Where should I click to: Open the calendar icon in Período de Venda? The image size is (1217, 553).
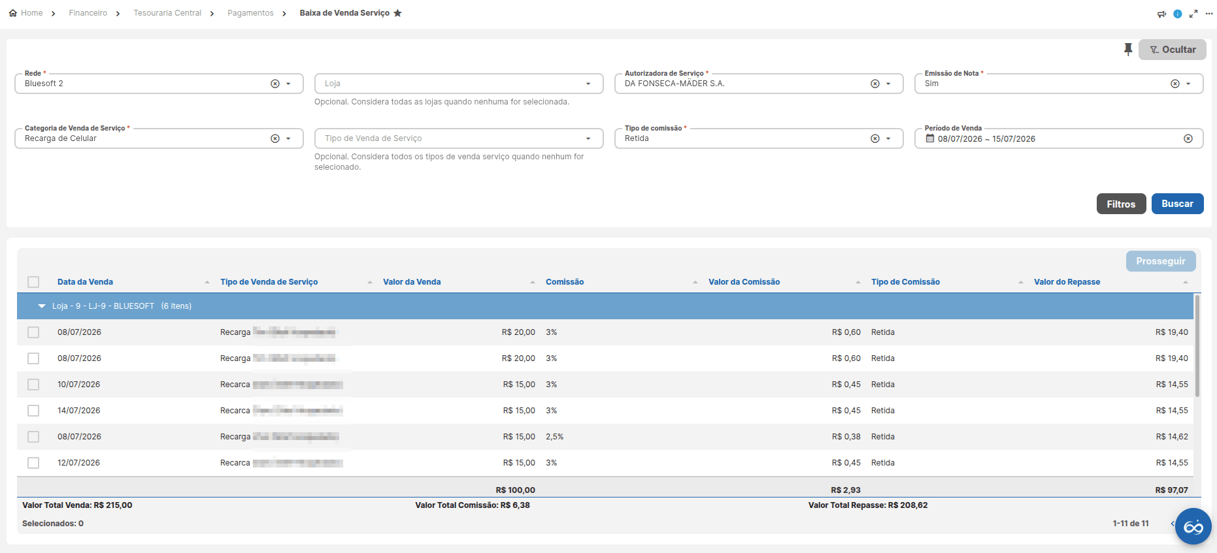coord(930,138)
